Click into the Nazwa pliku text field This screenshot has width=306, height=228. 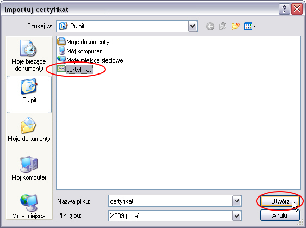click(170, 201)
